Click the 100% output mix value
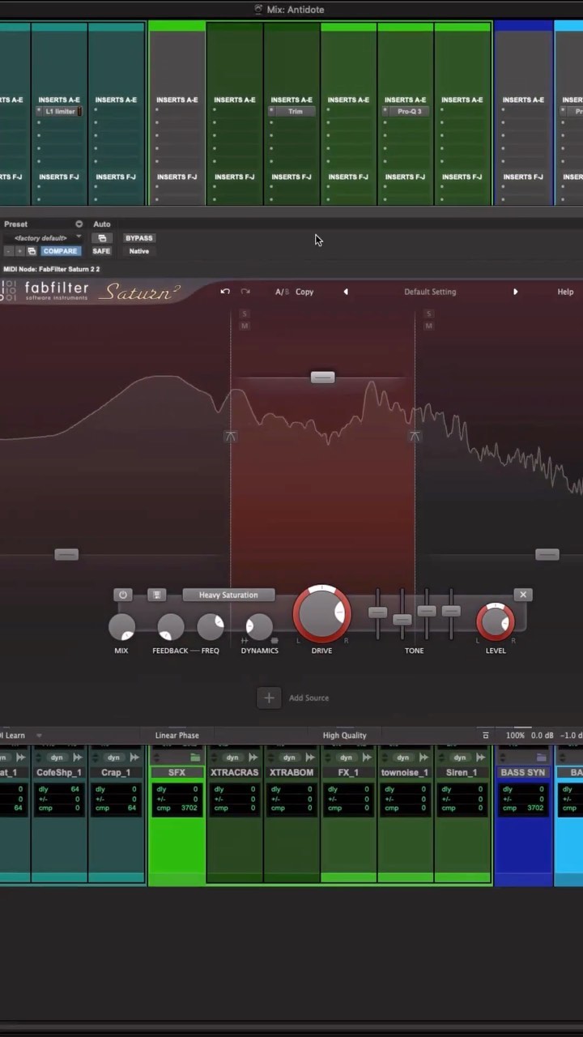This screenshot has width=583, height=1037. 515,736
